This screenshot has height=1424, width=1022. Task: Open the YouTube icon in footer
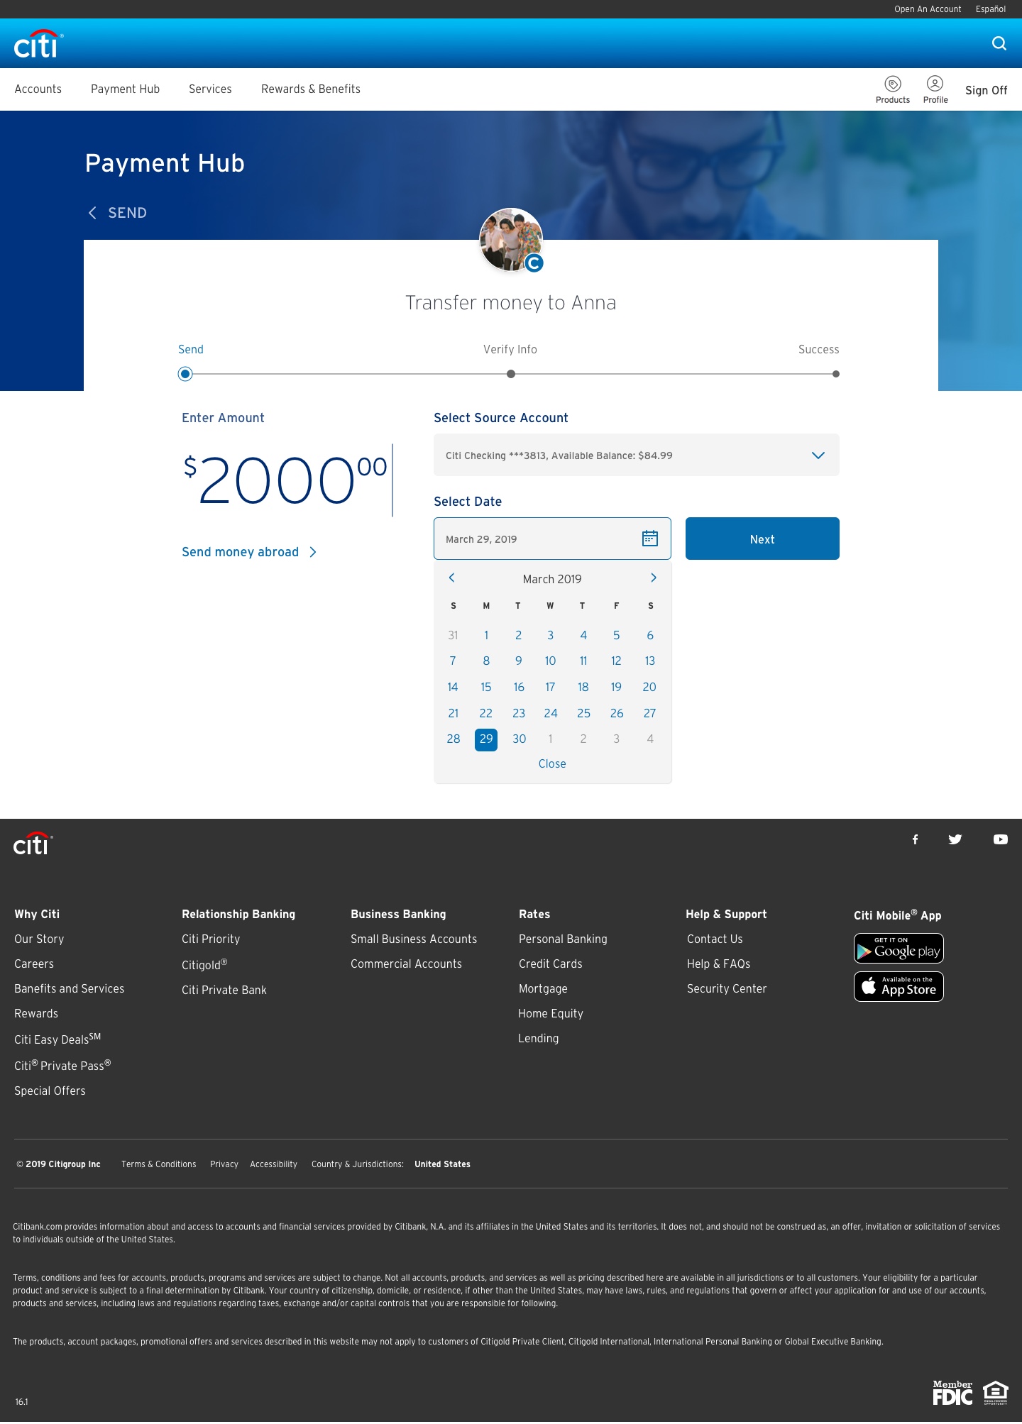(x=1001, y=839)
